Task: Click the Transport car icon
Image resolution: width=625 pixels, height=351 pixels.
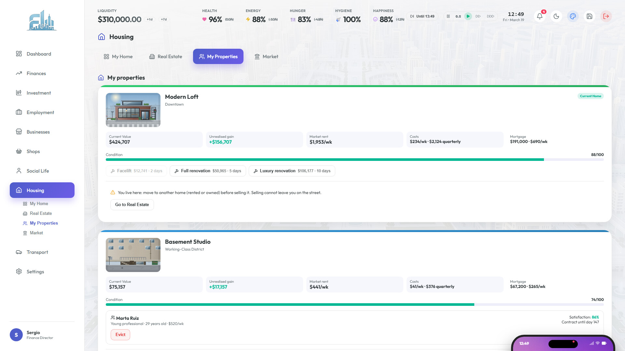Action: pos(19,252)
